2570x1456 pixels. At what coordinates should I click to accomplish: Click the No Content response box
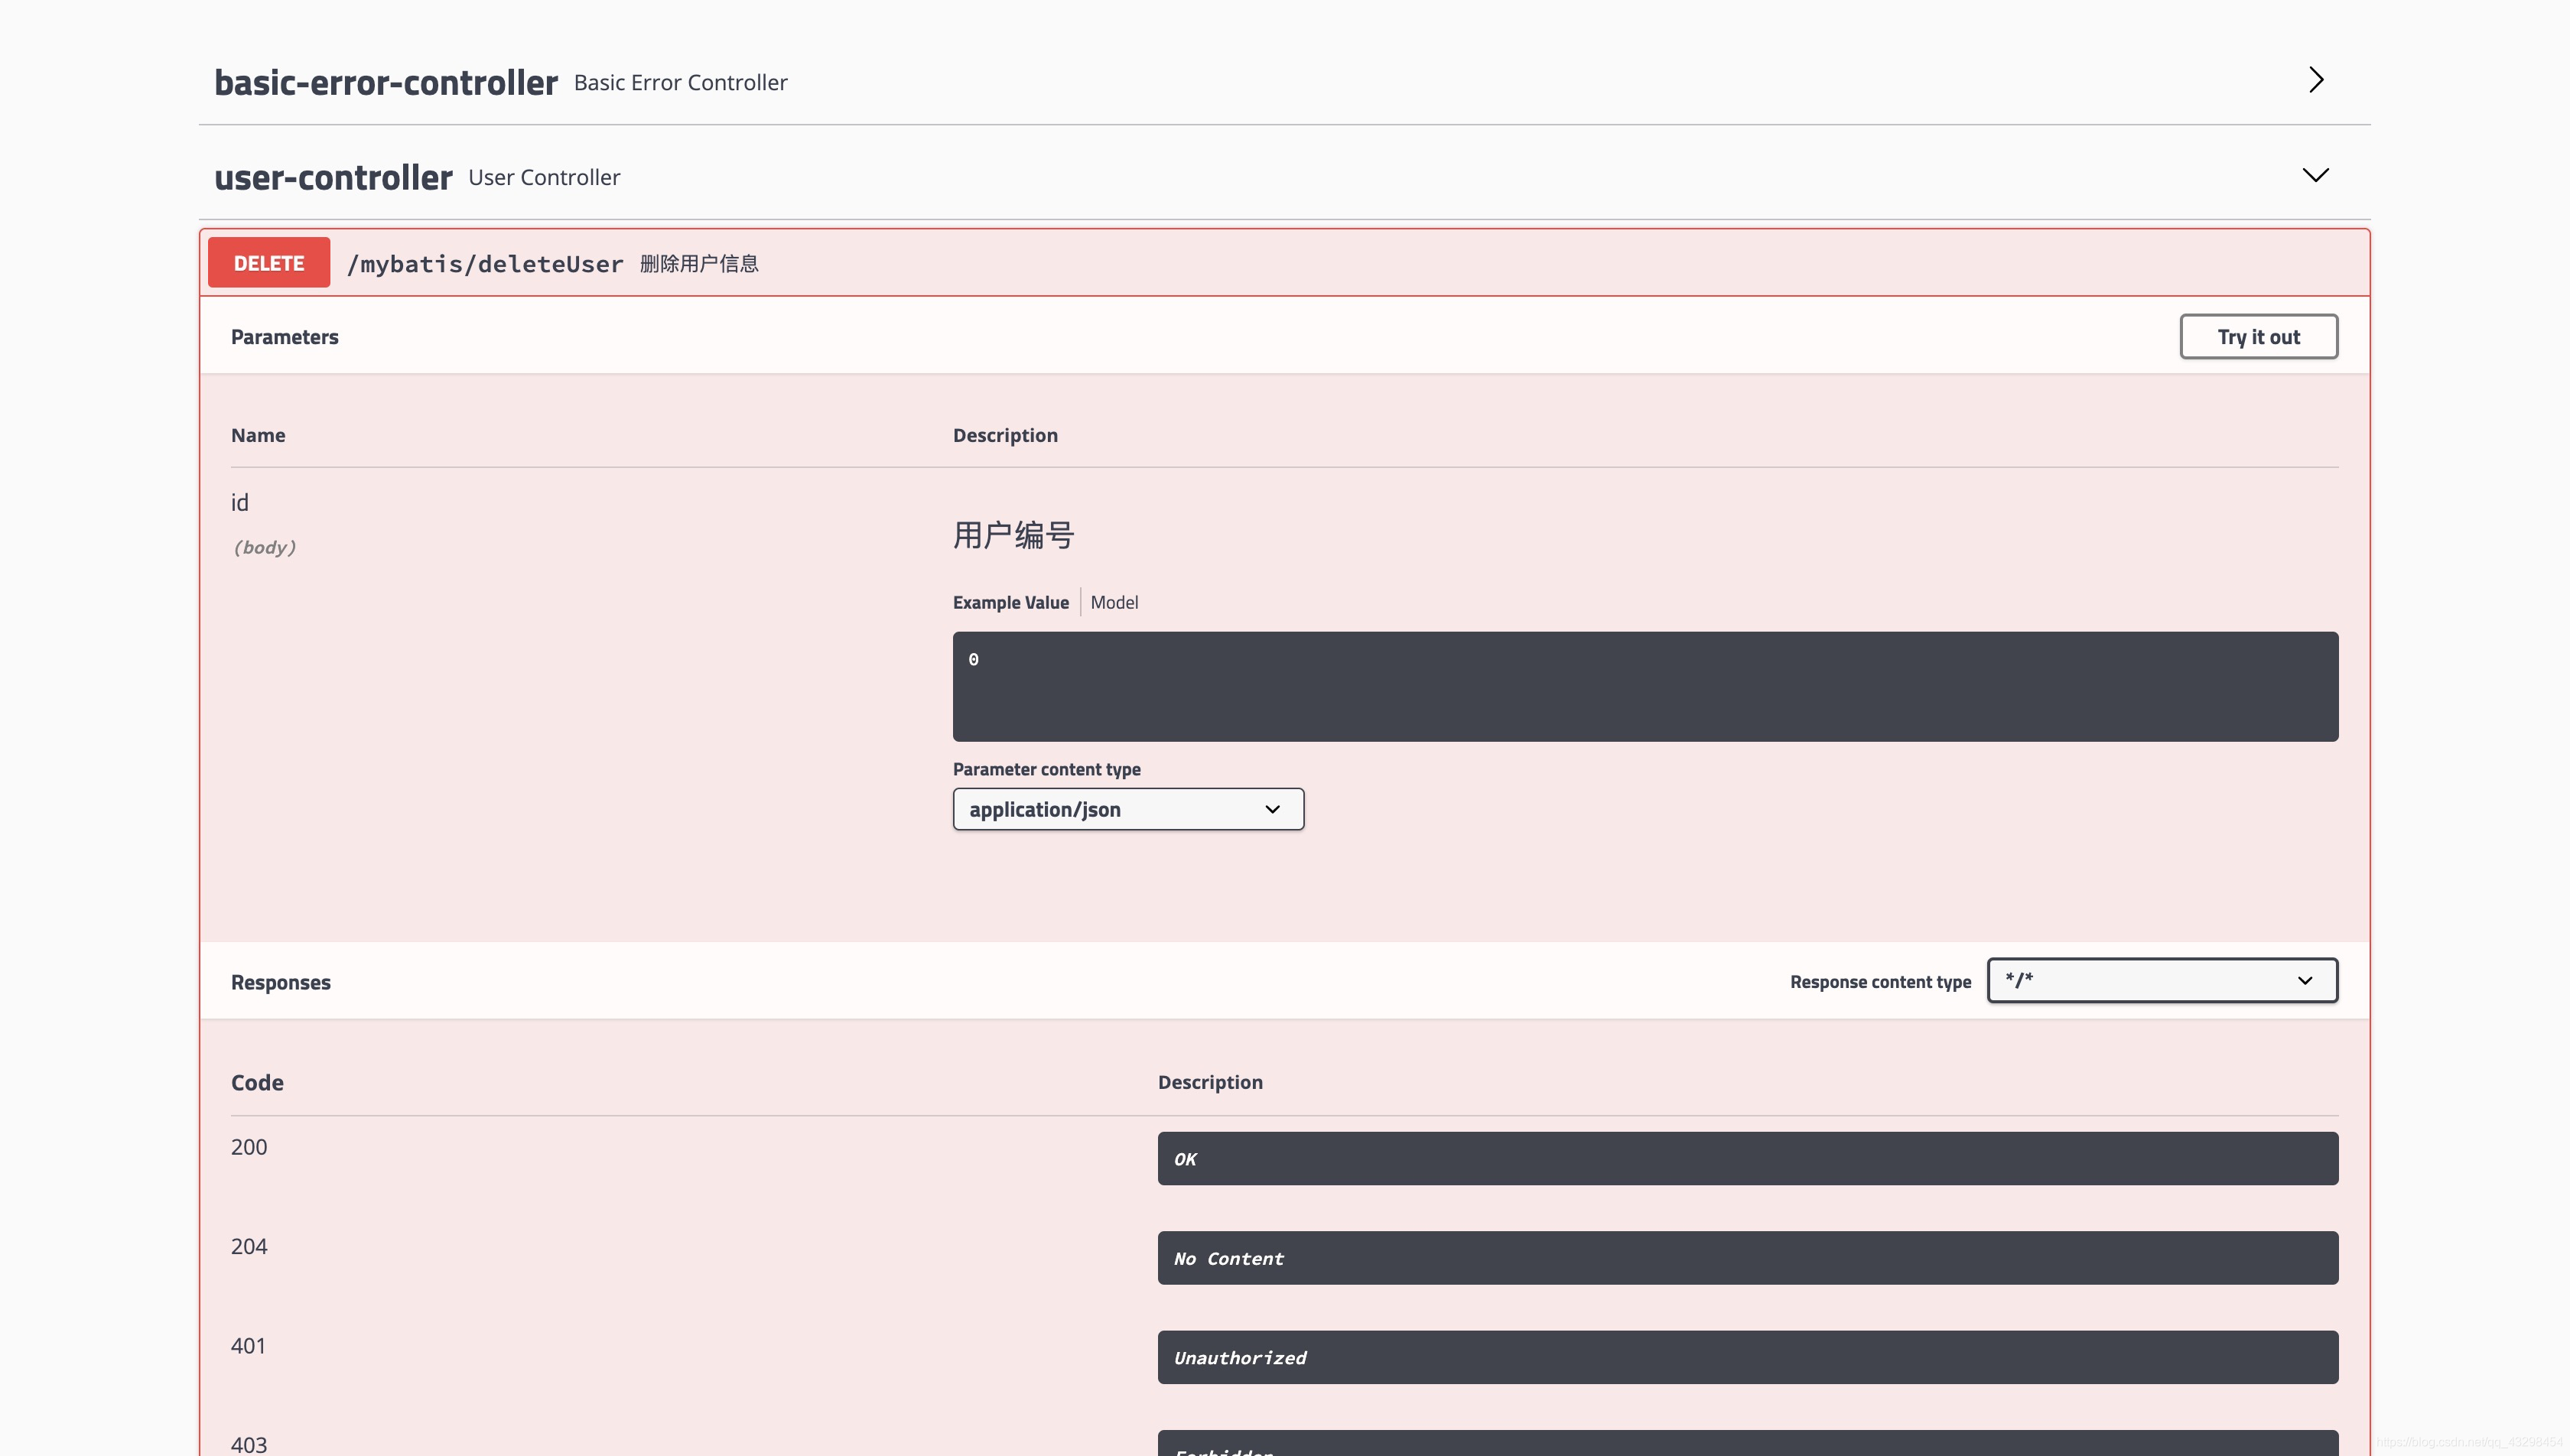(x=1747, y=1258)
